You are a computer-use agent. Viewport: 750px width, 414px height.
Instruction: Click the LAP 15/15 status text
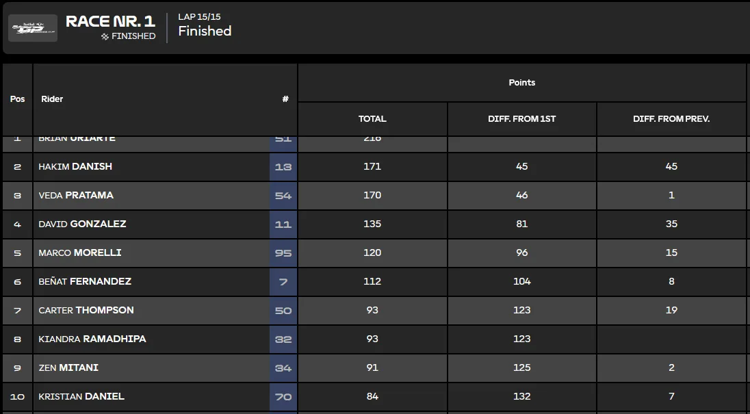click(199, 16)
